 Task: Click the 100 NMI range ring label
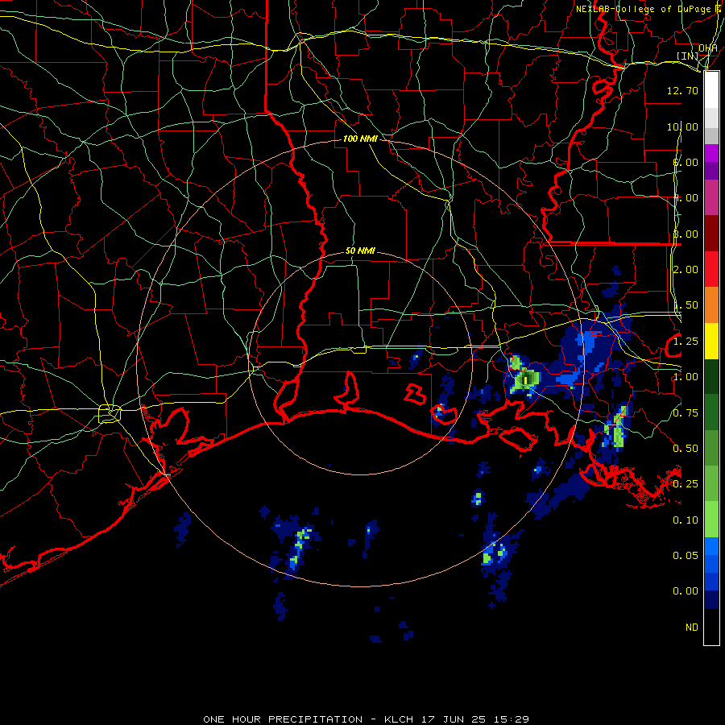tap(360, 139)
